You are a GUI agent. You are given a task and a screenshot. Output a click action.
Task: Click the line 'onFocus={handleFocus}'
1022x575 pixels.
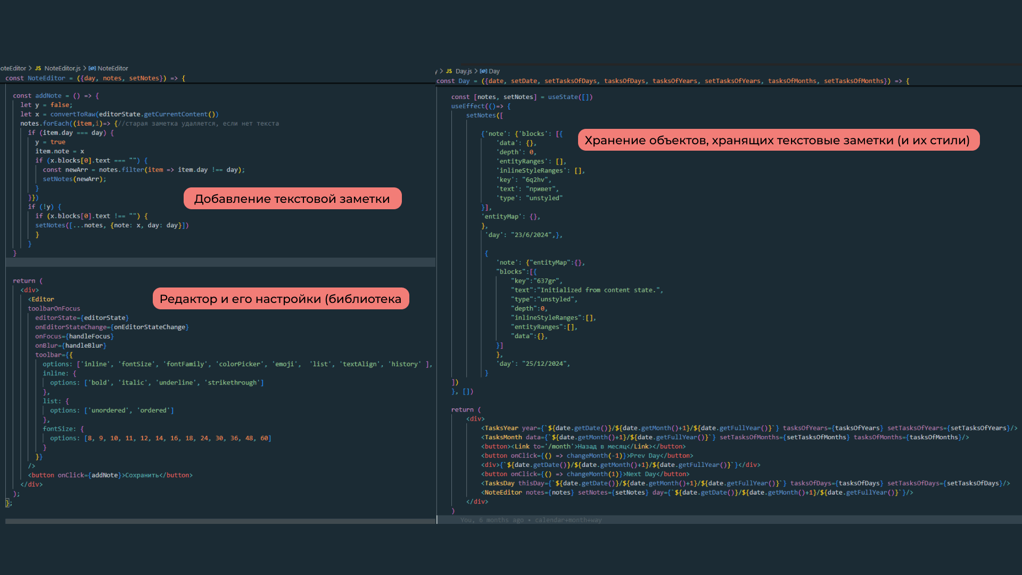(x=75, y=336)
